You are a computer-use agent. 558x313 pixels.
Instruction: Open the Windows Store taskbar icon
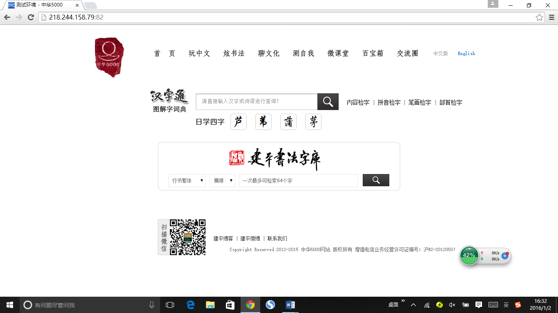pyautogui.click(x=230, y=305)
